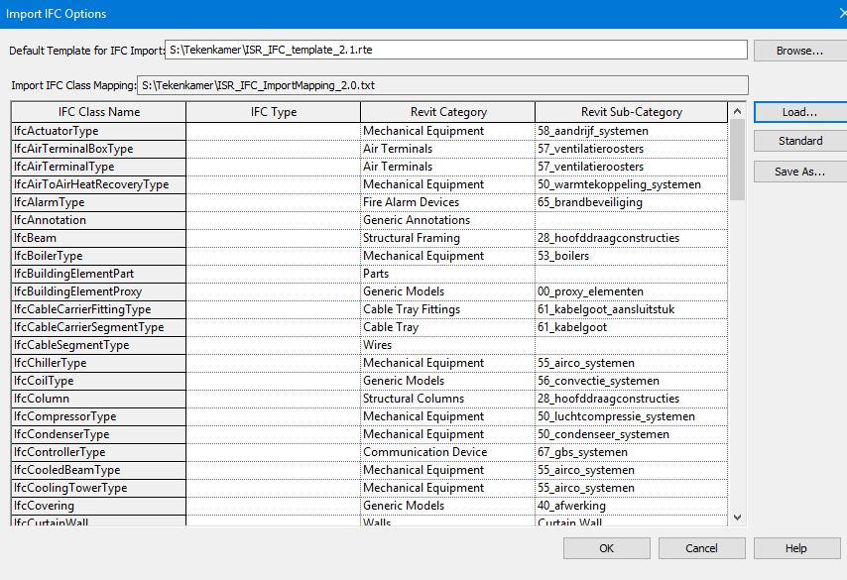The image size is (847, 580).
Task: Open Help for IFC import options
Action: [x=796, y=548]
